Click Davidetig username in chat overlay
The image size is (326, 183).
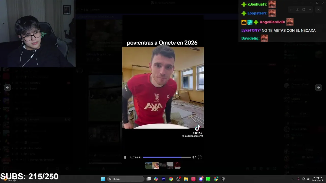[x=250, y=38]
